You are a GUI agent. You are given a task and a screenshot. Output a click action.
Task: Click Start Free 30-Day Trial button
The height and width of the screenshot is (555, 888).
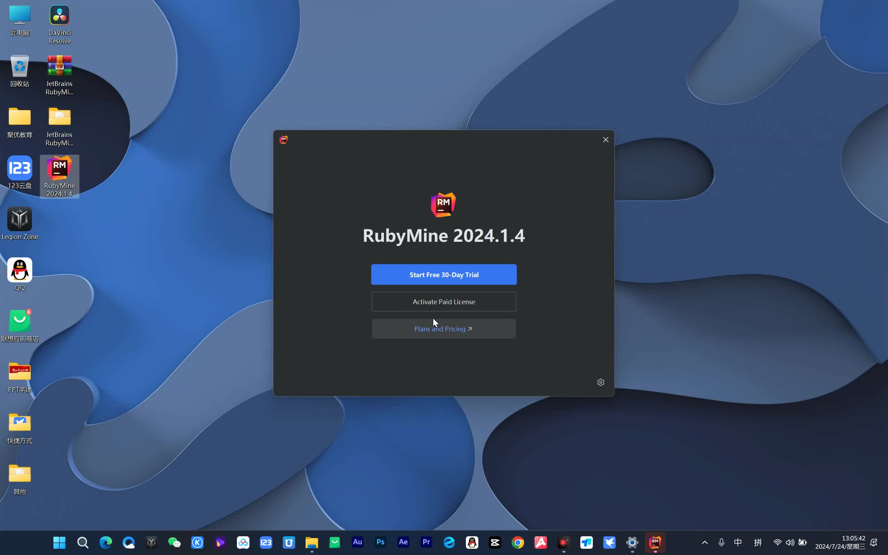point(444,275)
